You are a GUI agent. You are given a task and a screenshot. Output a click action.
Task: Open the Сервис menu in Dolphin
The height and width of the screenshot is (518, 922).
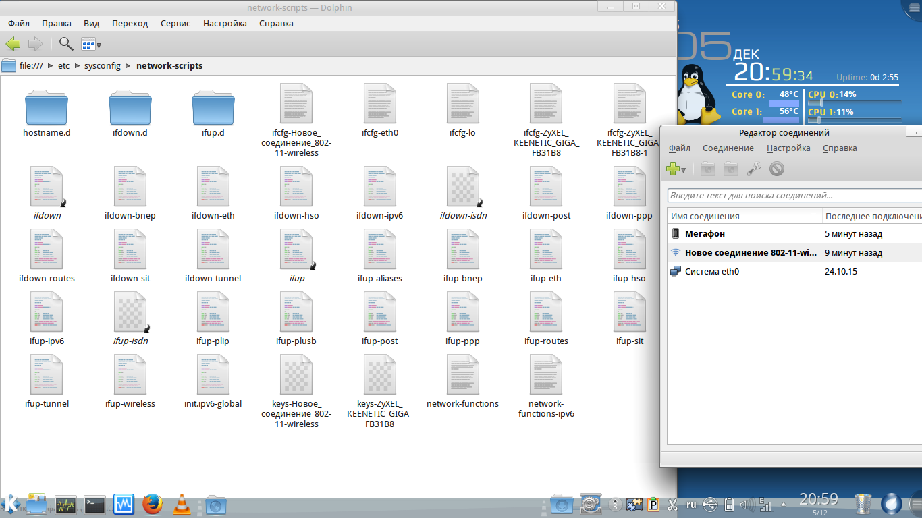point(175,23)
